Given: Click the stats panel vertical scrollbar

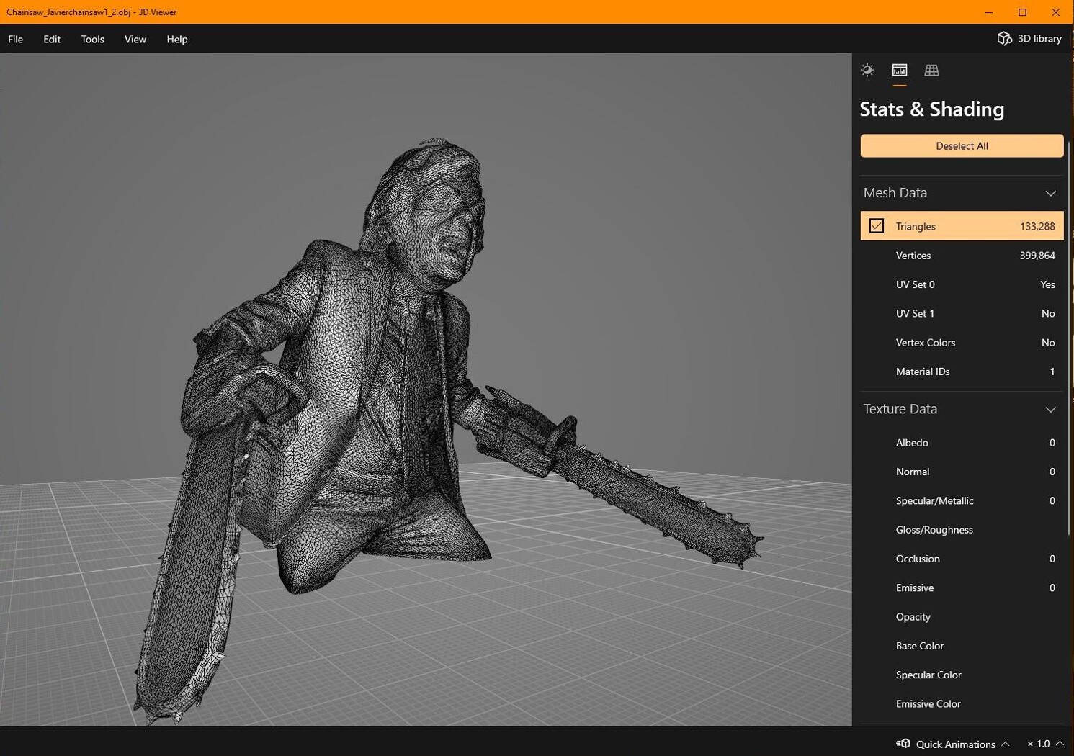Looking at the screenshot, I should tap(1070, 338).
